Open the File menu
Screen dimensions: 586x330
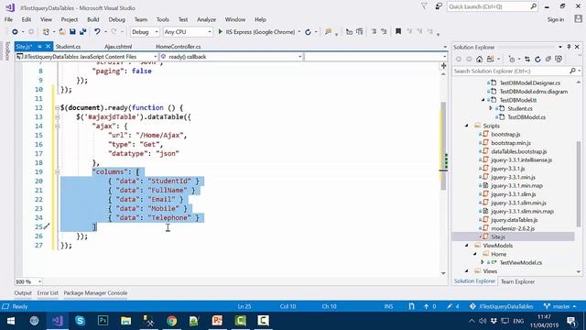pyautogui.click(x=8, y=19)
